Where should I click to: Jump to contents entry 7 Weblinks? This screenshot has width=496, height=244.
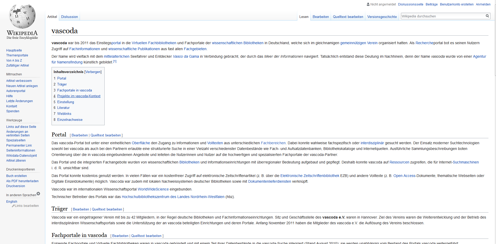62,114
